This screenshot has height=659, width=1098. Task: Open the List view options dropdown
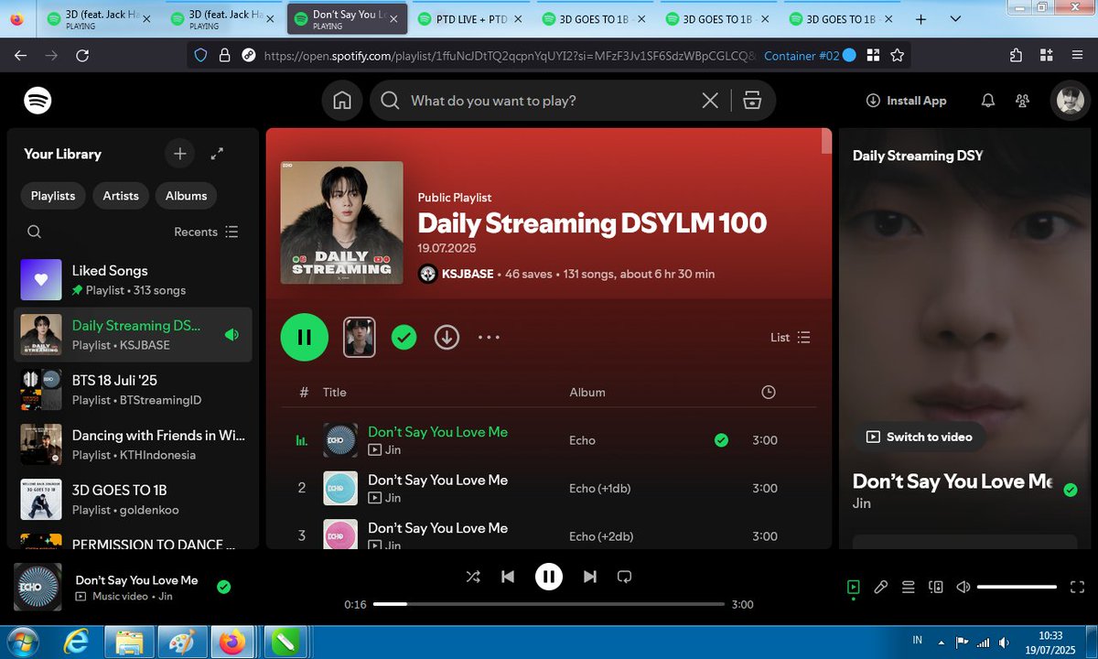click(791, 337)
